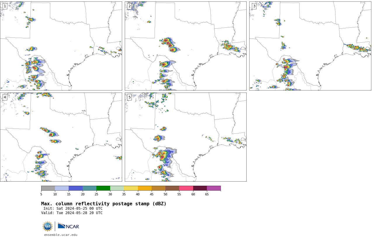
Task: Click the member number 1 label box
Action: click(x=5, y=6)
